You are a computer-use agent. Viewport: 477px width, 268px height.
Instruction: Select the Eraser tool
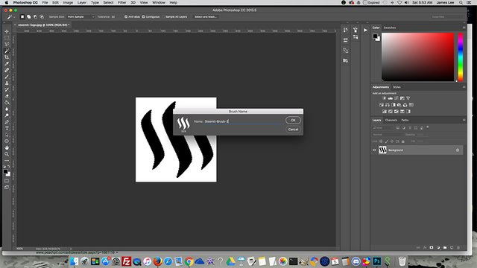tap(7, 96)
